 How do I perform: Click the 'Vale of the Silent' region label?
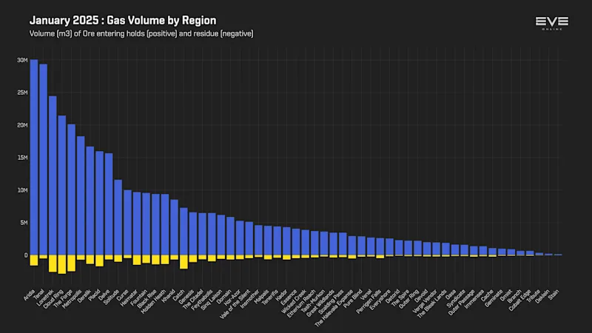pyautogui.click(x=235, y=304)
